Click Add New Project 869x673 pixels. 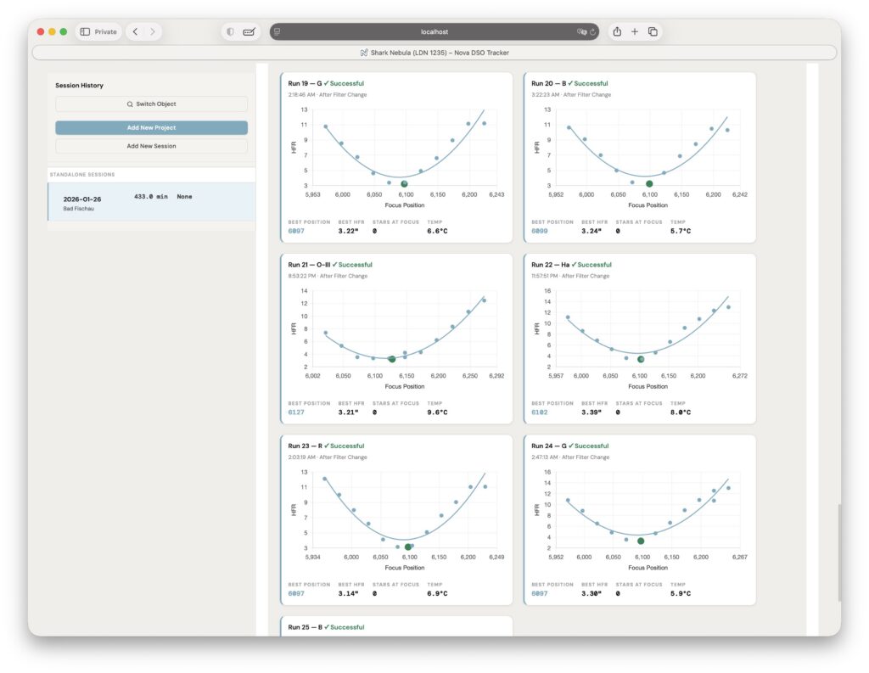pos(150,127)
